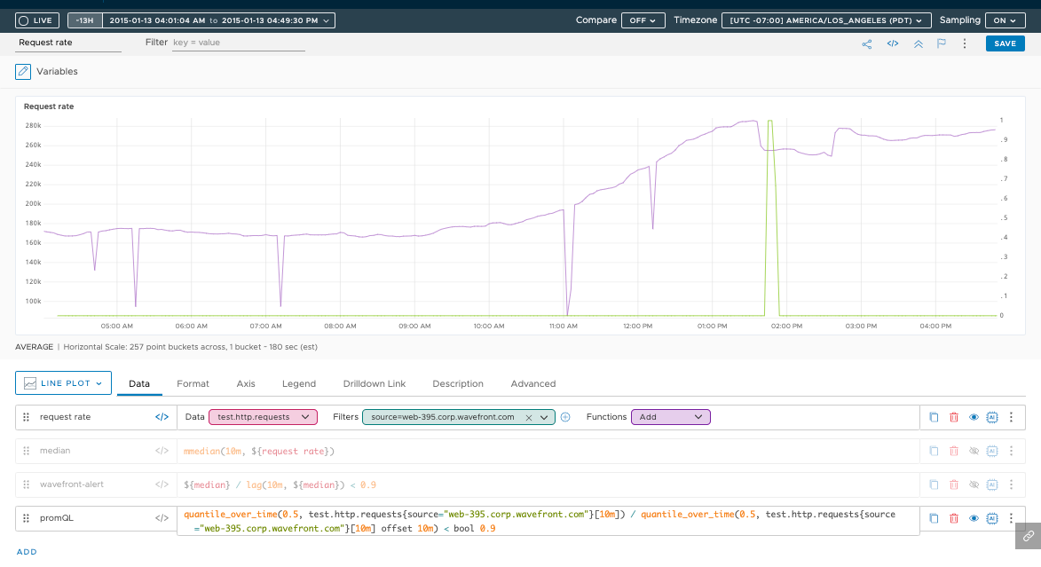Open AI helper for request rate query

click(x=992, y=417)
